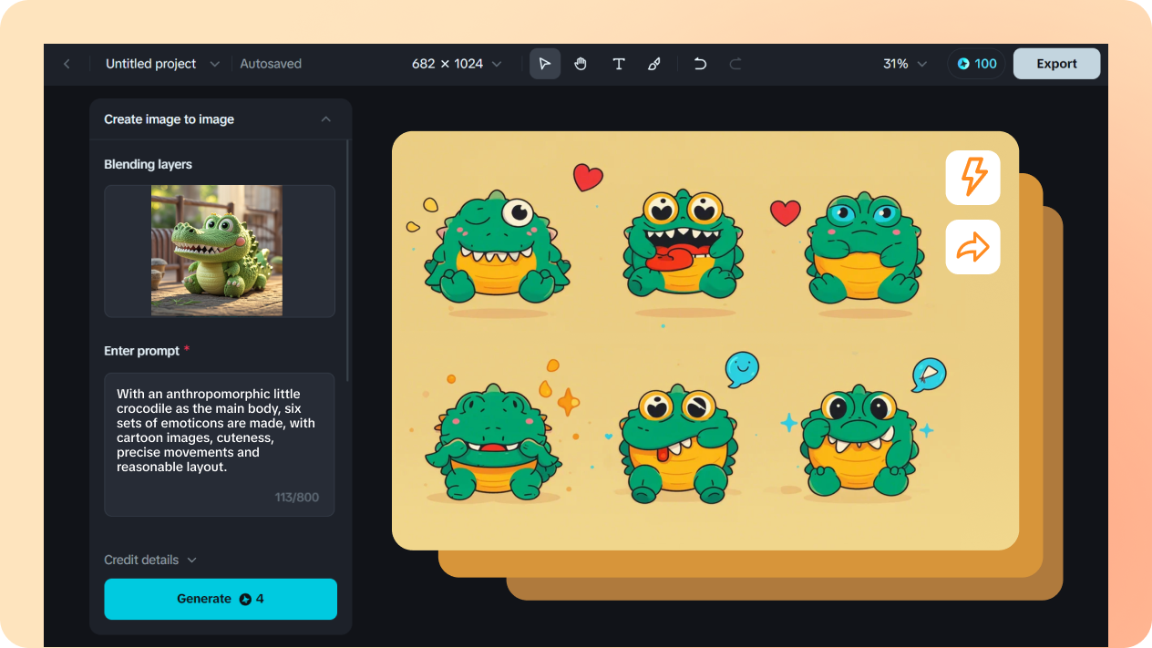Screen dimensions: 1152x648
Task: Click the back arrow icon
Action: [66, 64]
